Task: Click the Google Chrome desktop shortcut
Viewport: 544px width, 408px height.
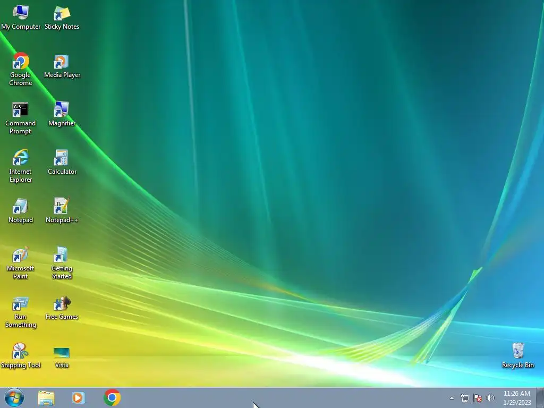Action: [21, 70]
